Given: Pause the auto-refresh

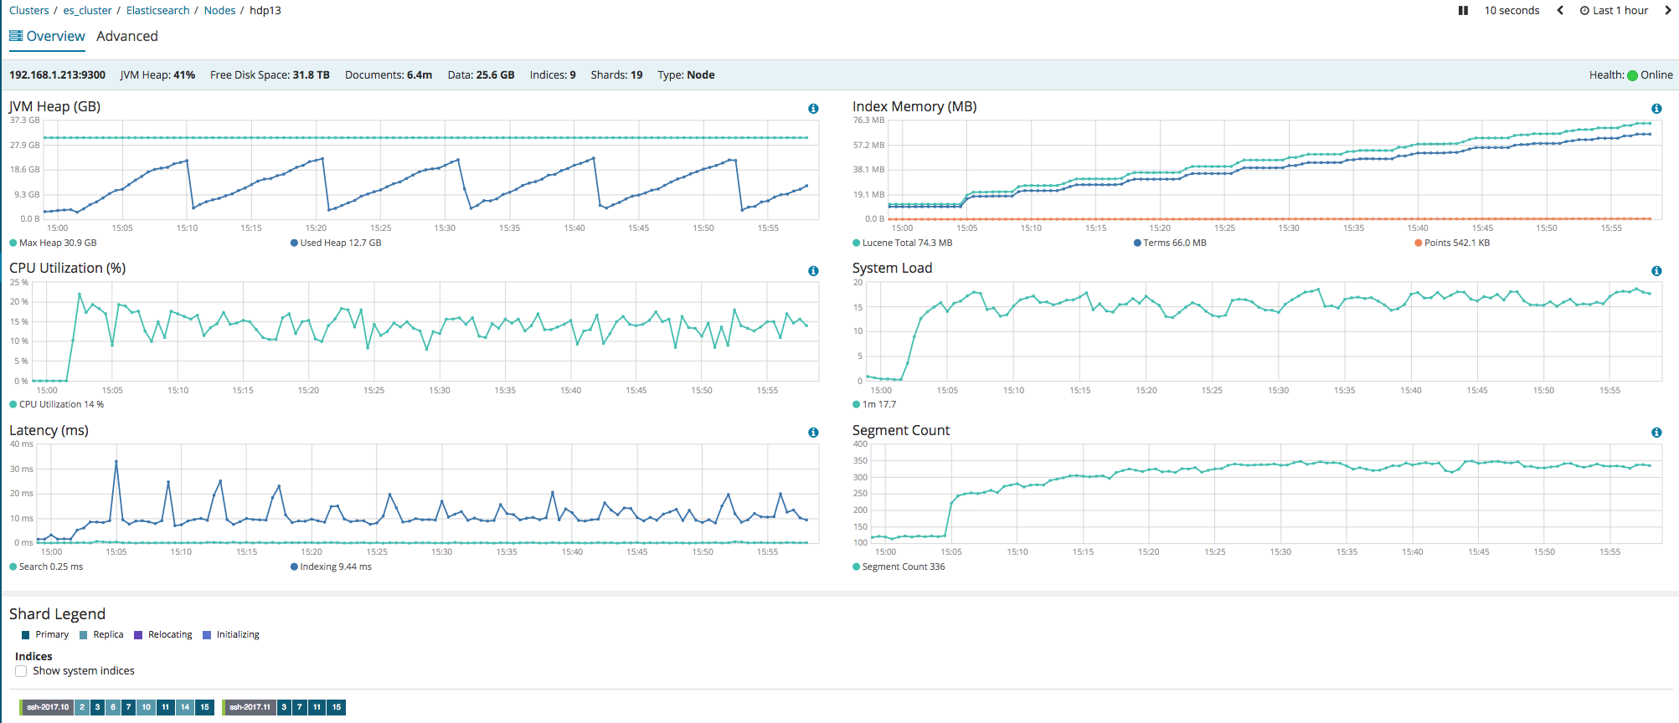Looking at the screenshot, I should pyautogui.click(x=1463, y=11).
